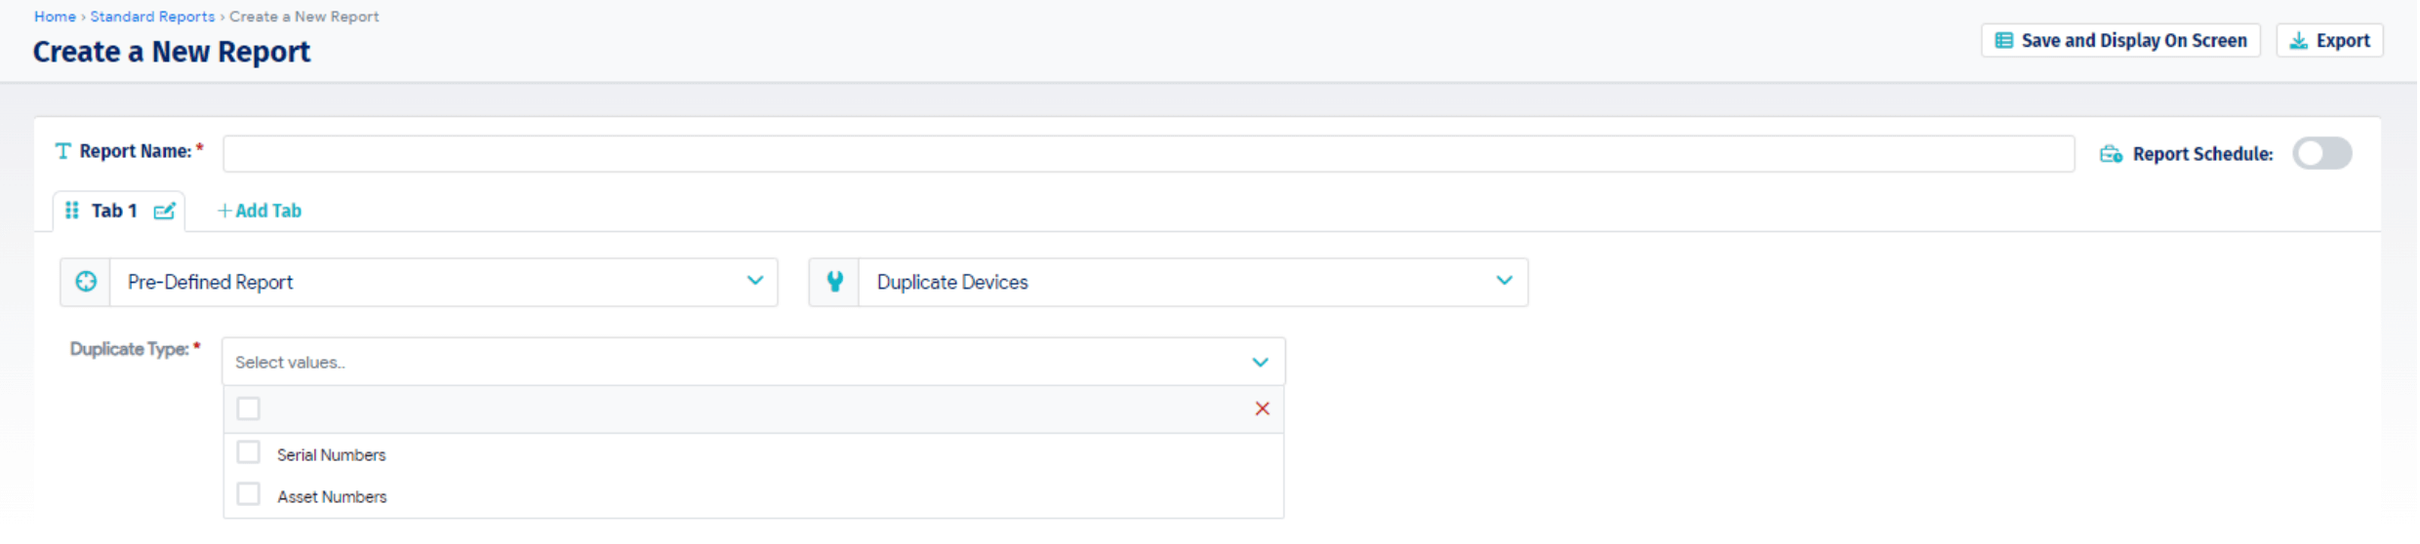
Task: Check the Serial Numbers checkbox
Action: tap(249, 452)
